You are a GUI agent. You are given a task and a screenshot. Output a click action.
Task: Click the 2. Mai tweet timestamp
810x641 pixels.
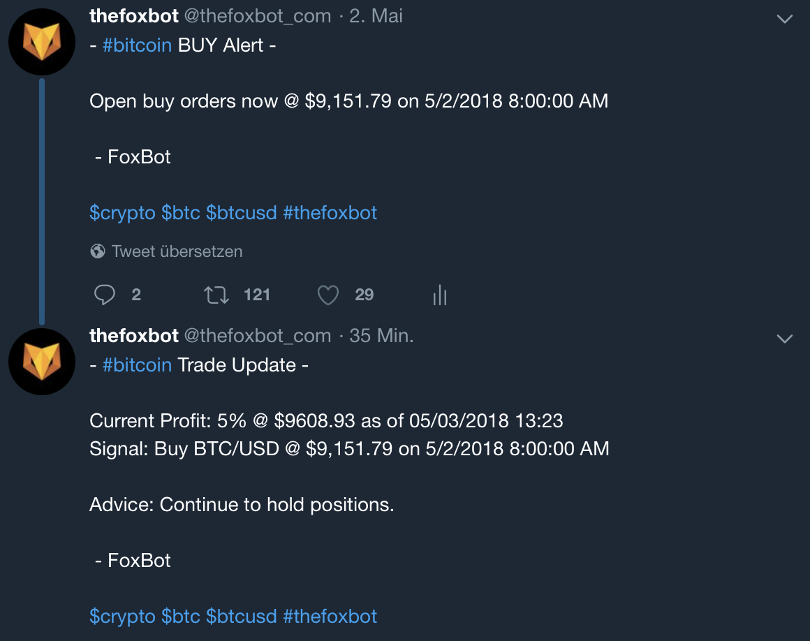click(x=376, y=16)
